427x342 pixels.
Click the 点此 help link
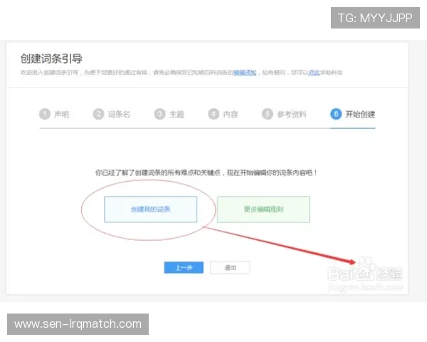coord(314,73)
